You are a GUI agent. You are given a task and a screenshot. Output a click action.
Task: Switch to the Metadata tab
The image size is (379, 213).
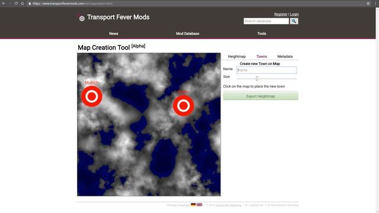(285, 57)
